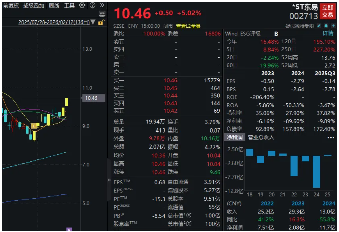This screenshot has height=232, width=339.
Task: Open 查看L2全景 link
Action: coord(188,26)
